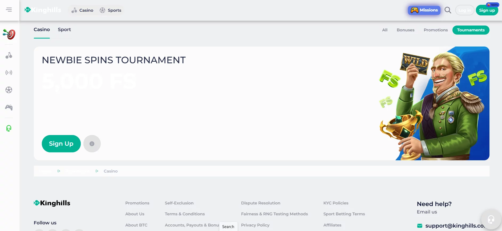Screen dimensions: 502x231
Task: Click the search magnifier icon
Action: [448, 10]
